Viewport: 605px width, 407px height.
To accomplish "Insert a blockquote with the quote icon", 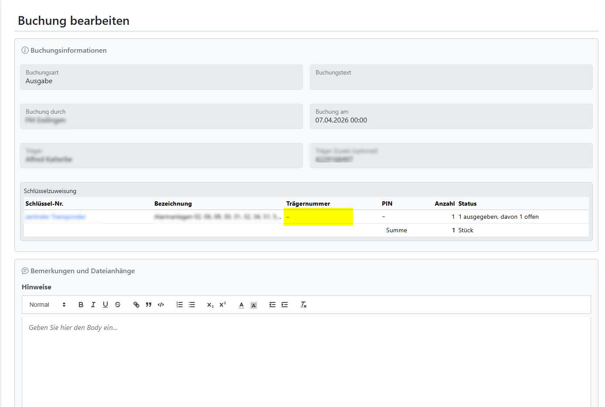I will pyautogui.click(x=149, y=305).
